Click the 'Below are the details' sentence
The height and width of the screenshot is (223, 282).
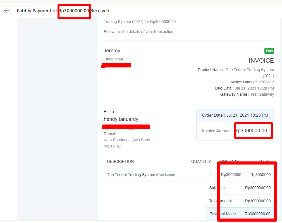point(139,32)
